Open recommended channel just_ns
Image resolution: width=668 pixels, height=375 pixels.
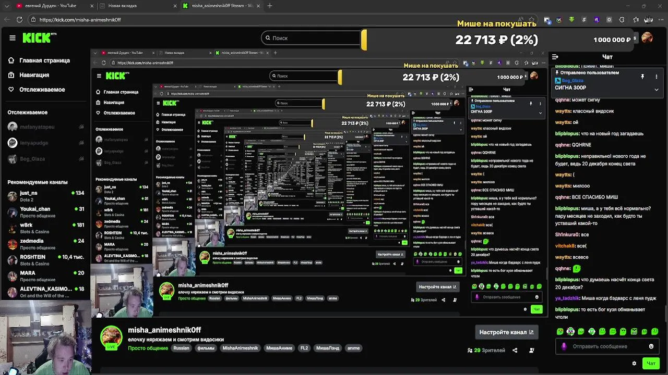[x=45, y=196]
